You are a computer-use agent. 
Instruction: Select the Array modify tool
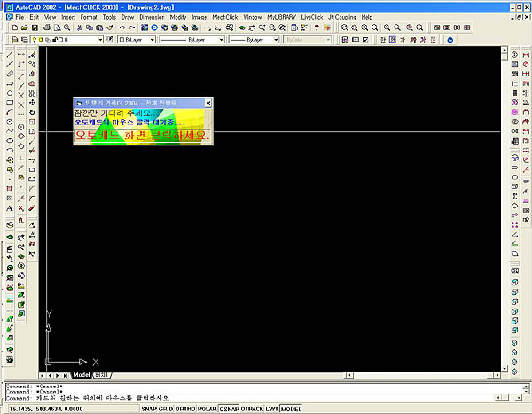click(x=32, y=93)
